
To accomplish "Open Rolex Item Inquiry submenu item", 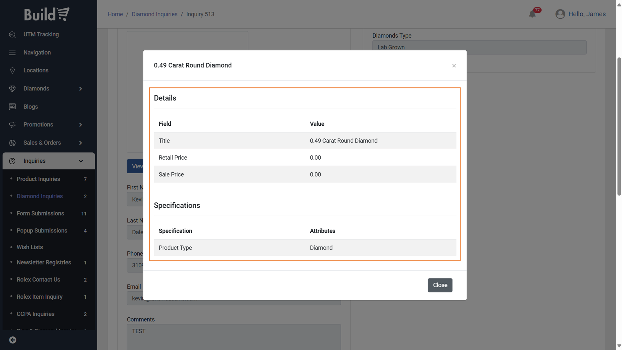I will 39,297.
